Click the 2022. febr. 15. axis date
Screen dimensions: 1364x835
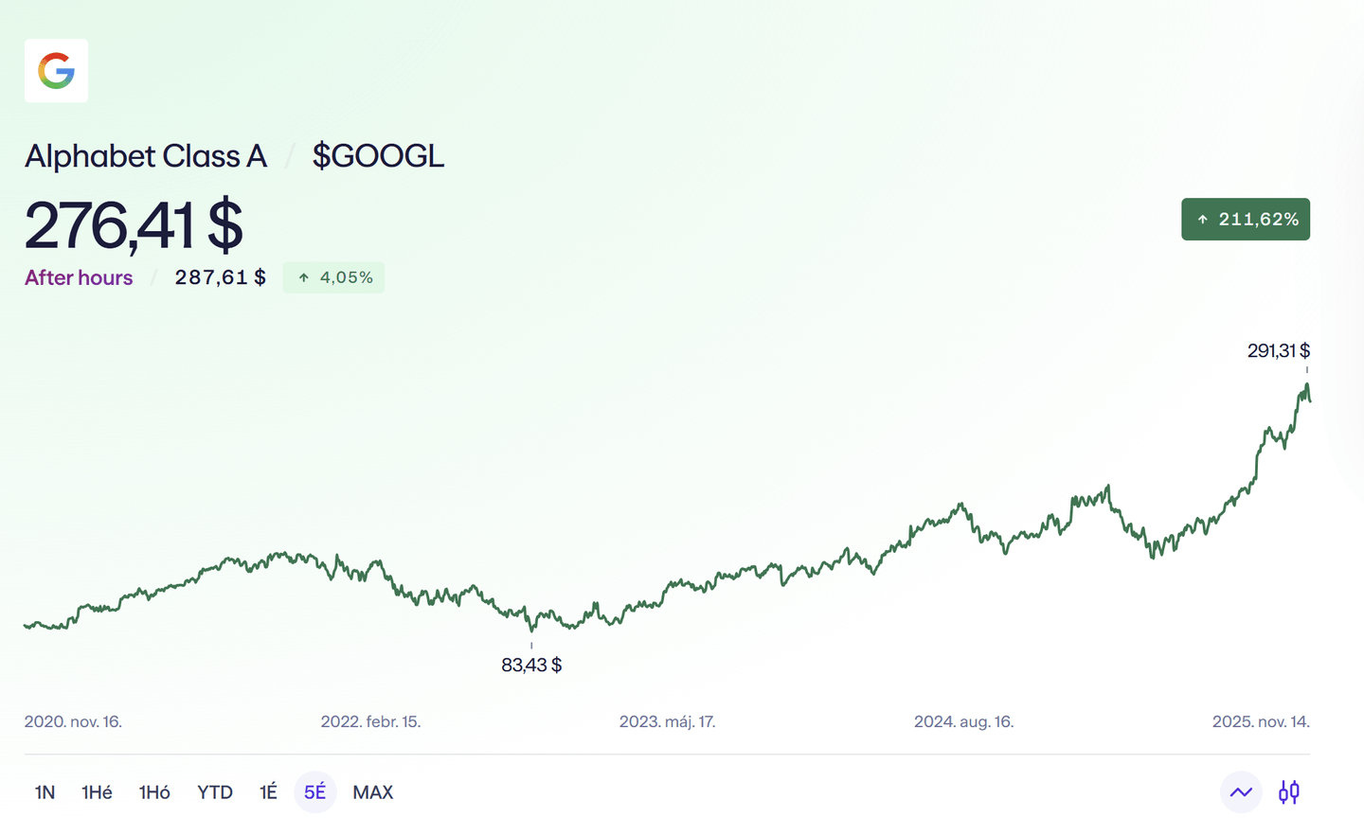coord(370,721)
